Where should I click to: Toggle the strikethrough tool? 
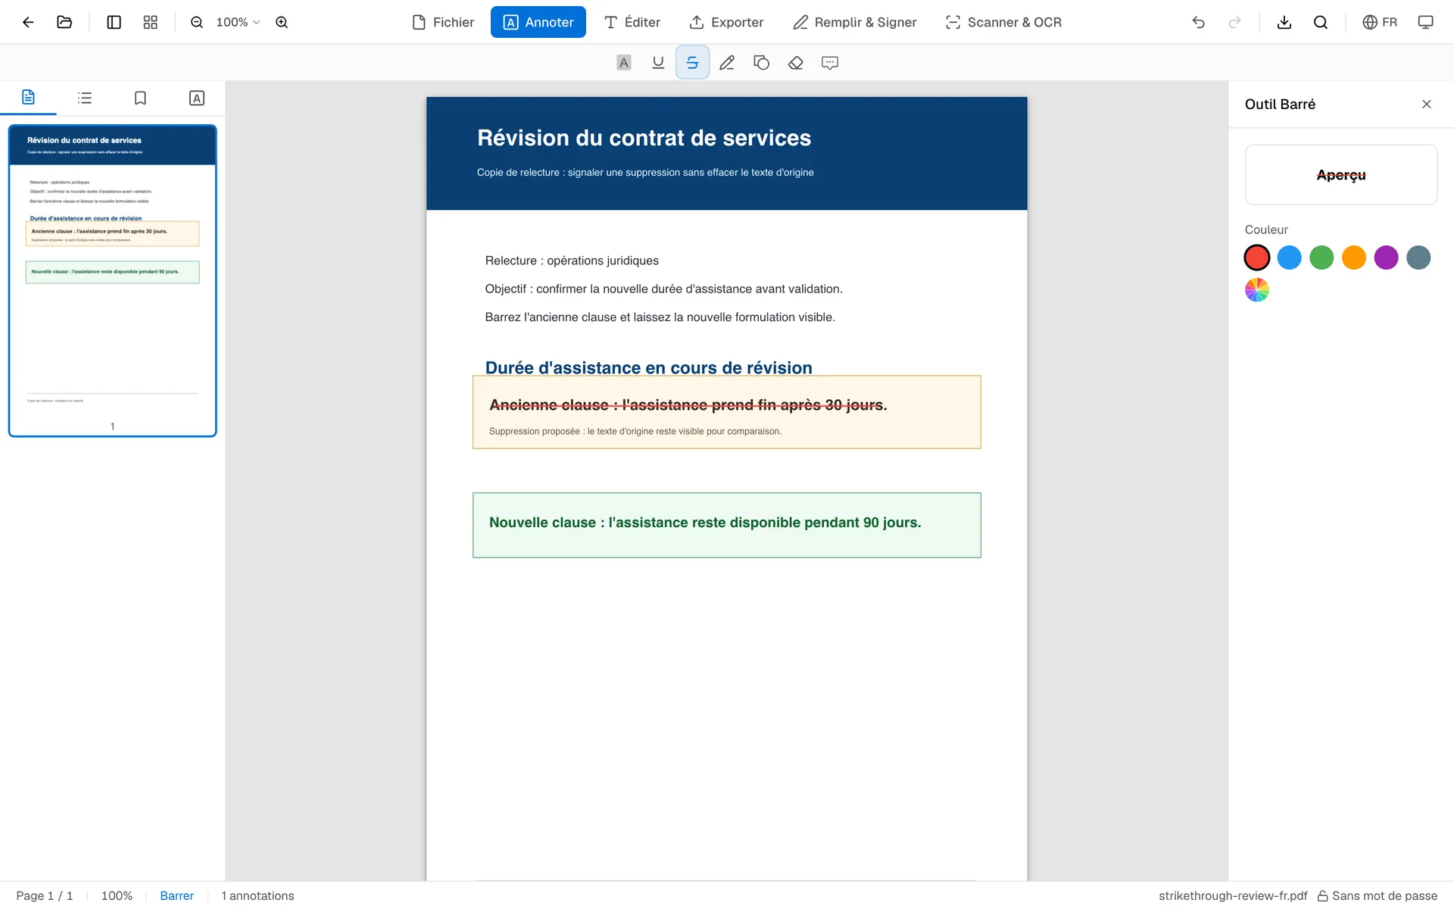(x=692, y=63)
